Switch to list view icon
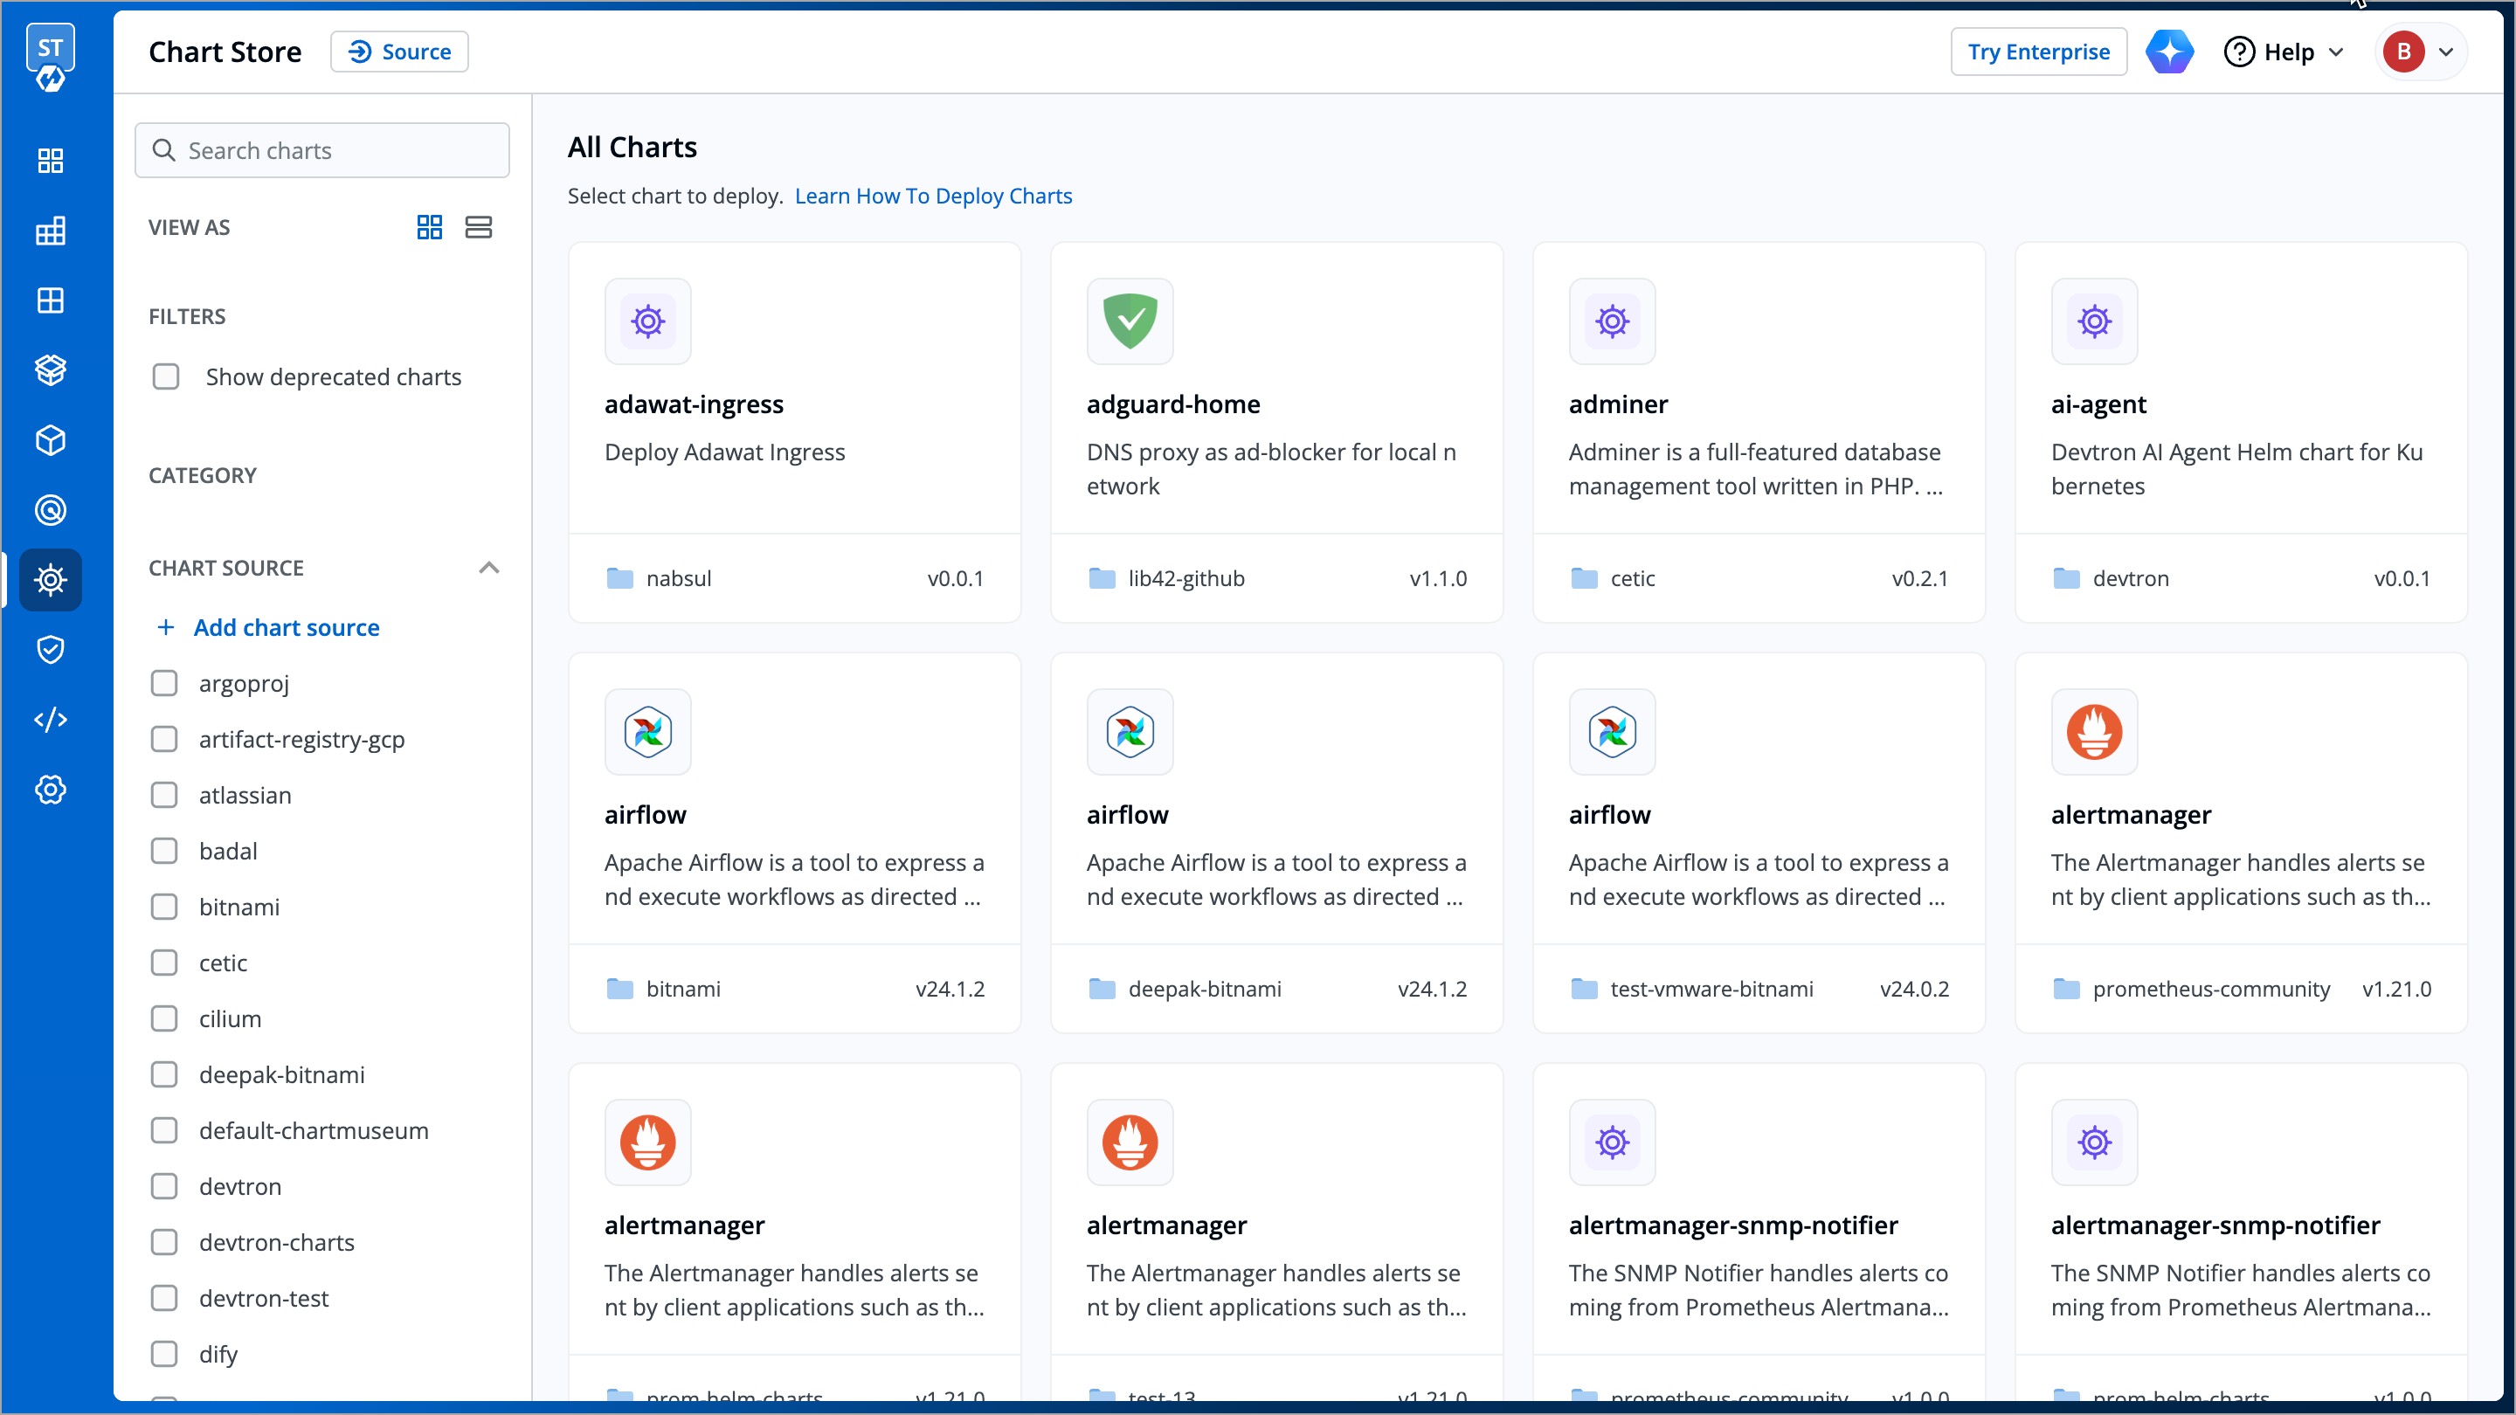Image resolution: width=2516 pixels, height=1415 pixels. (478, 227)
